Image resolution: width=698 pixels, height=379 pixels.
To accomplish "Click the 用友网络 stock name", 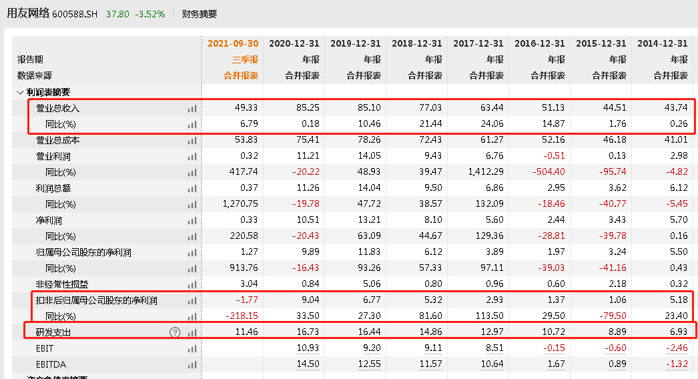I will pos(28,13).
